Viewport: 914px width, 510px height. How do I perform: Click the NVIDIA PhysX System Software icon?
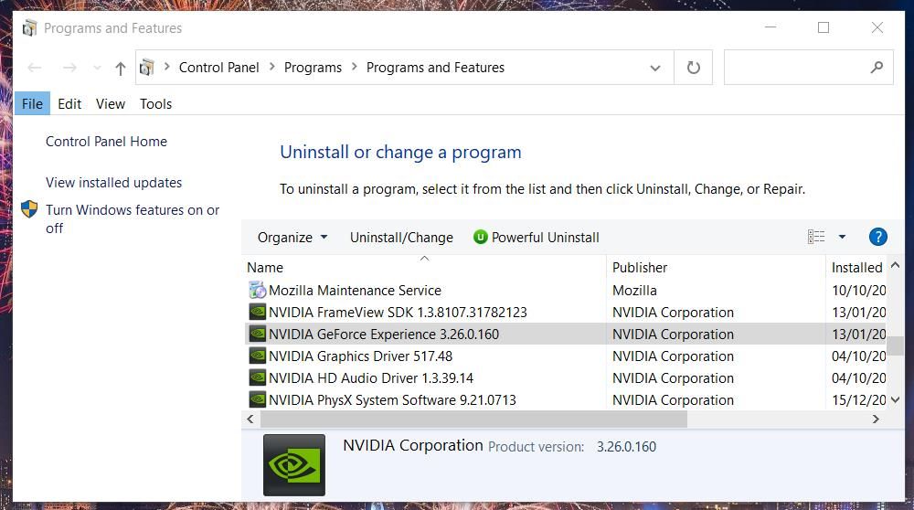[x=257, y=399]
